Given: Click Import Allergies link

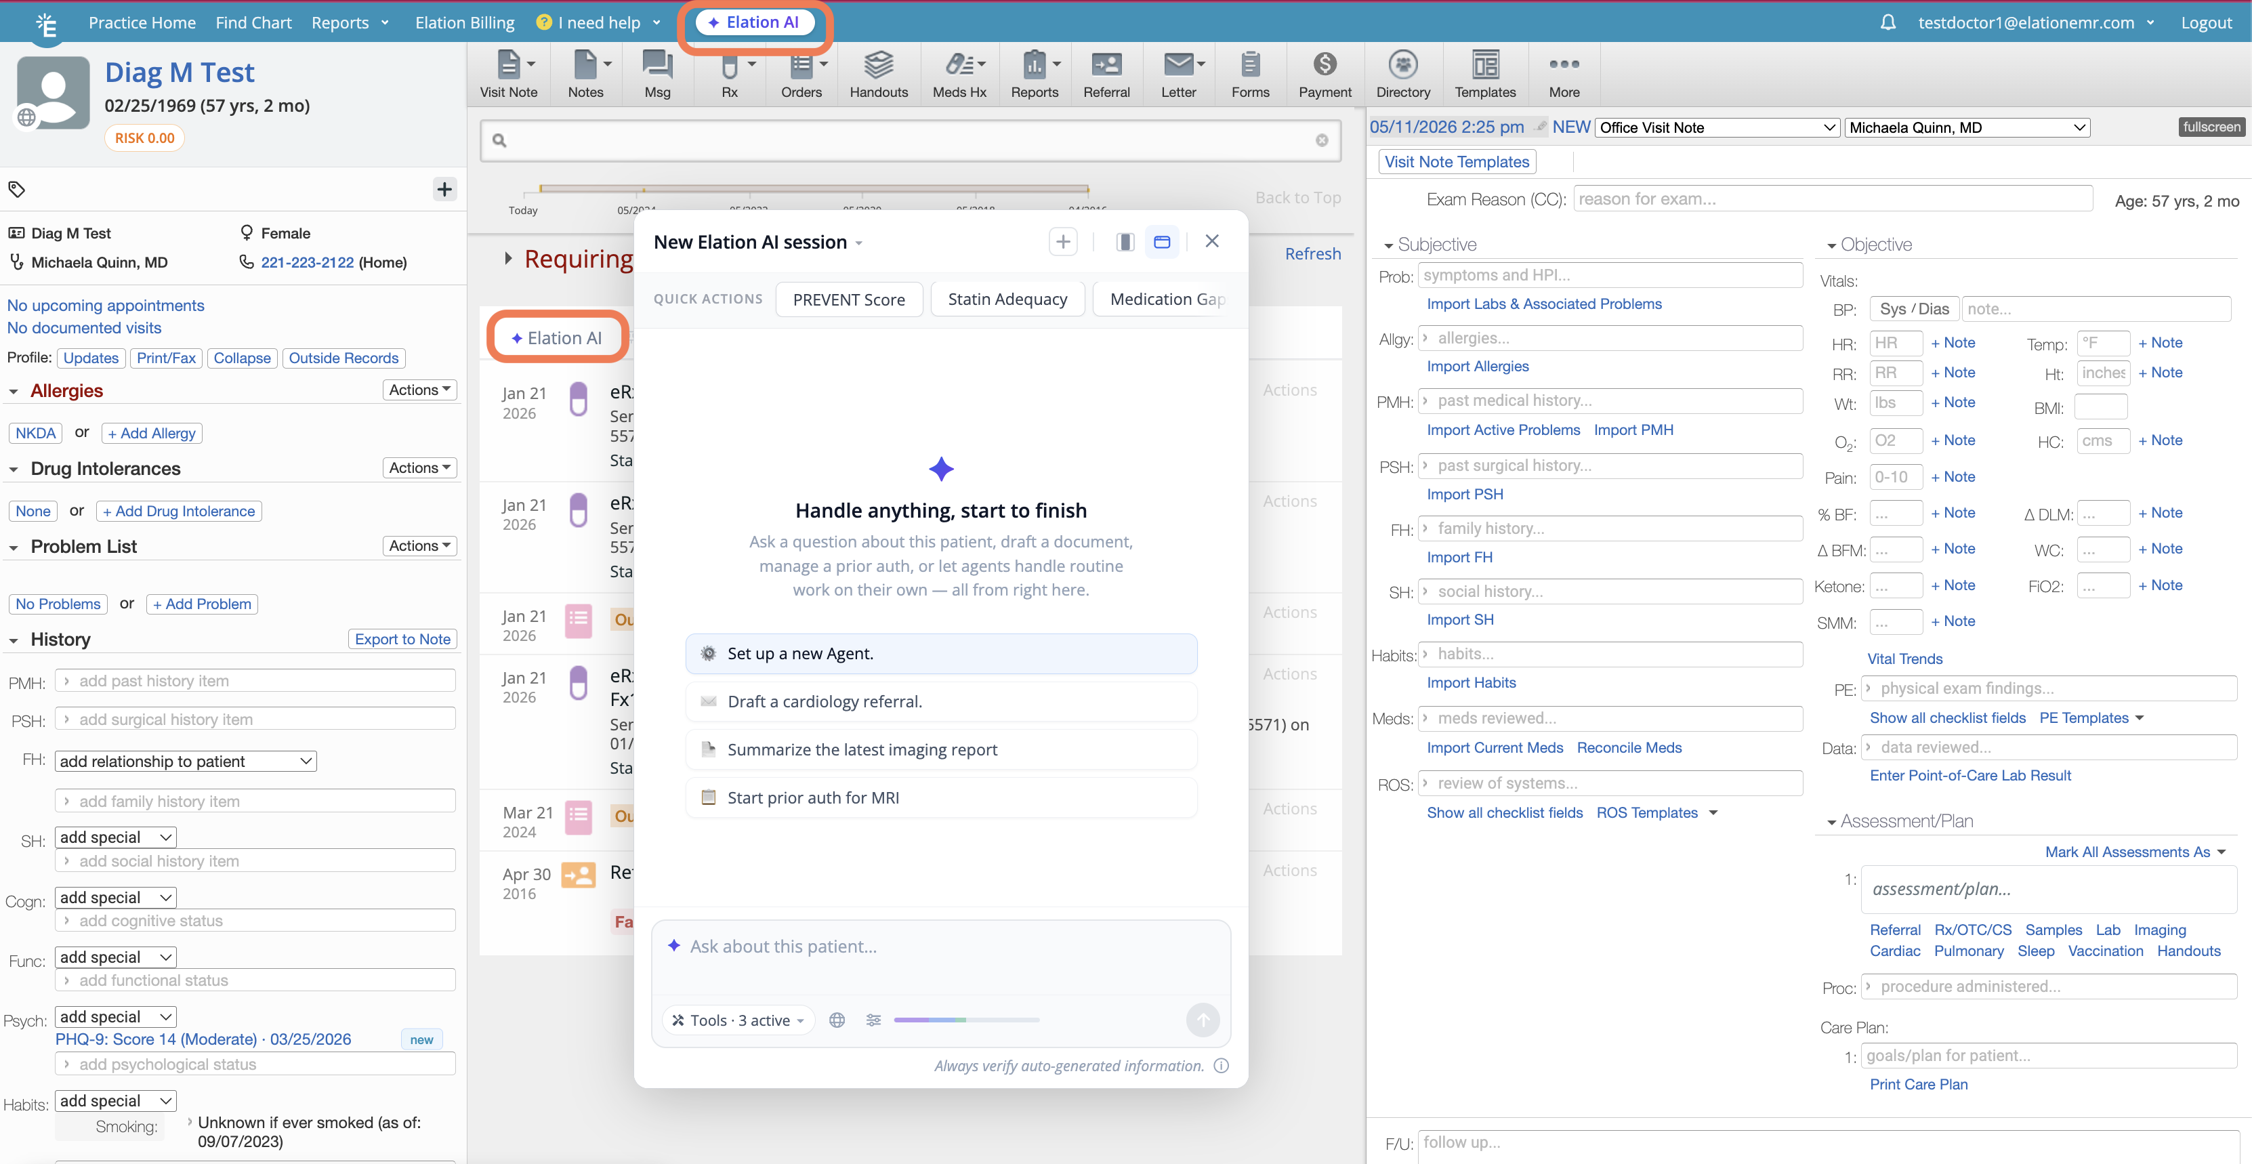Looking at the screenshot, I should click(1478, 367).
